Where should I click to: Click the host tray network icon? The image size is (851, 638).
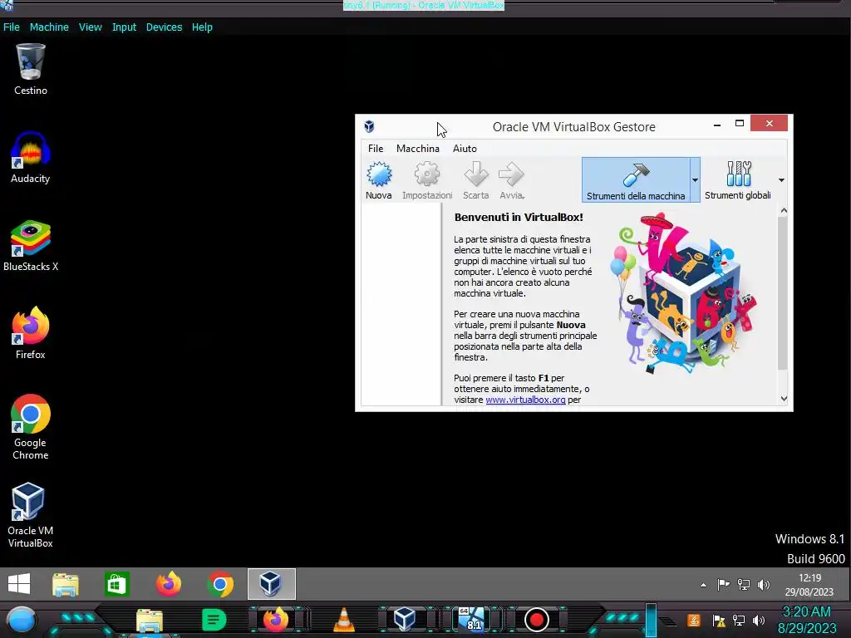(739, 620)
